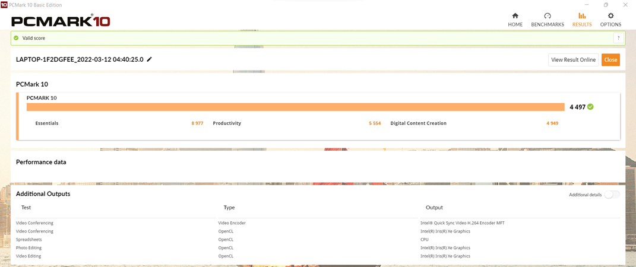Screen dimensions: 636x267
Task: Click the green valid score checkmark icon
Action: click(x=16, y=38)
